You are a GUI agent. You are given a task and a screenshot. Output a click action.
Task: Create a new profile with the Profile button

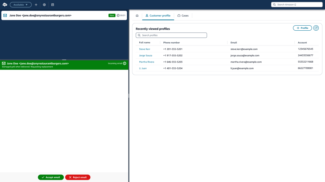click(x=302, y=28)
